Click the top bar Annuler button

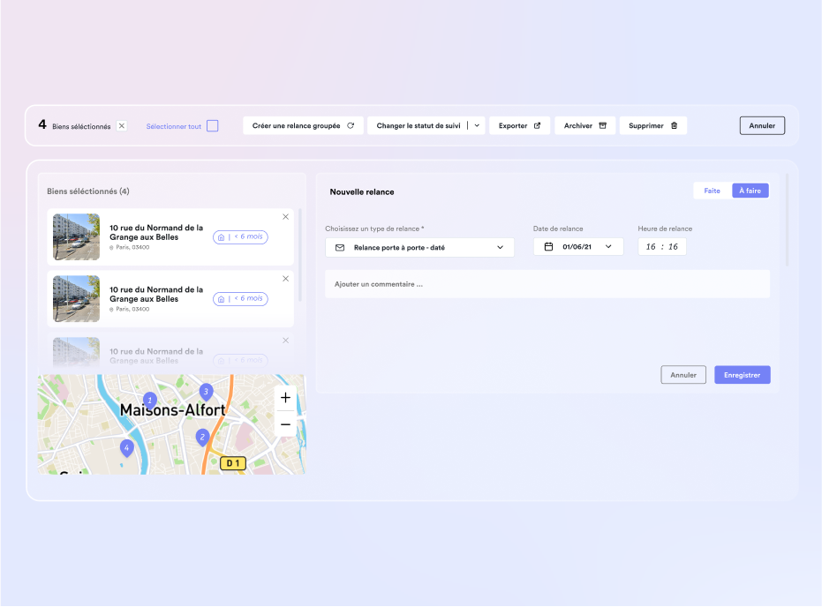point(762,125)
